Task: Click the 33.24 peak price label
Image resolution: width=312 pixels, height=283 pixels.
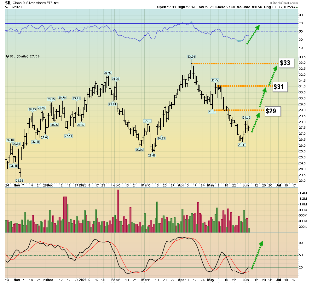Action: (x=191, y=57)
